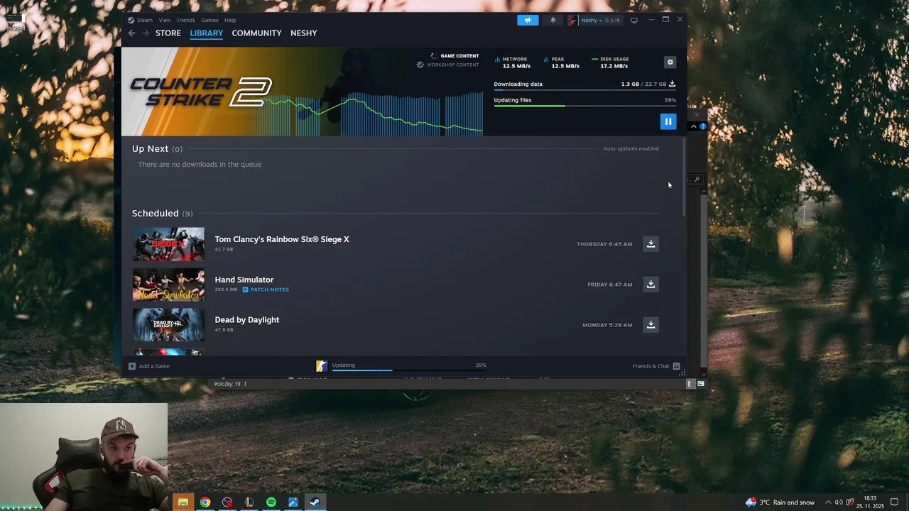Click the Up Next (0) heading
The height and width of the screenshot is (511, 909).
(157, 148)
